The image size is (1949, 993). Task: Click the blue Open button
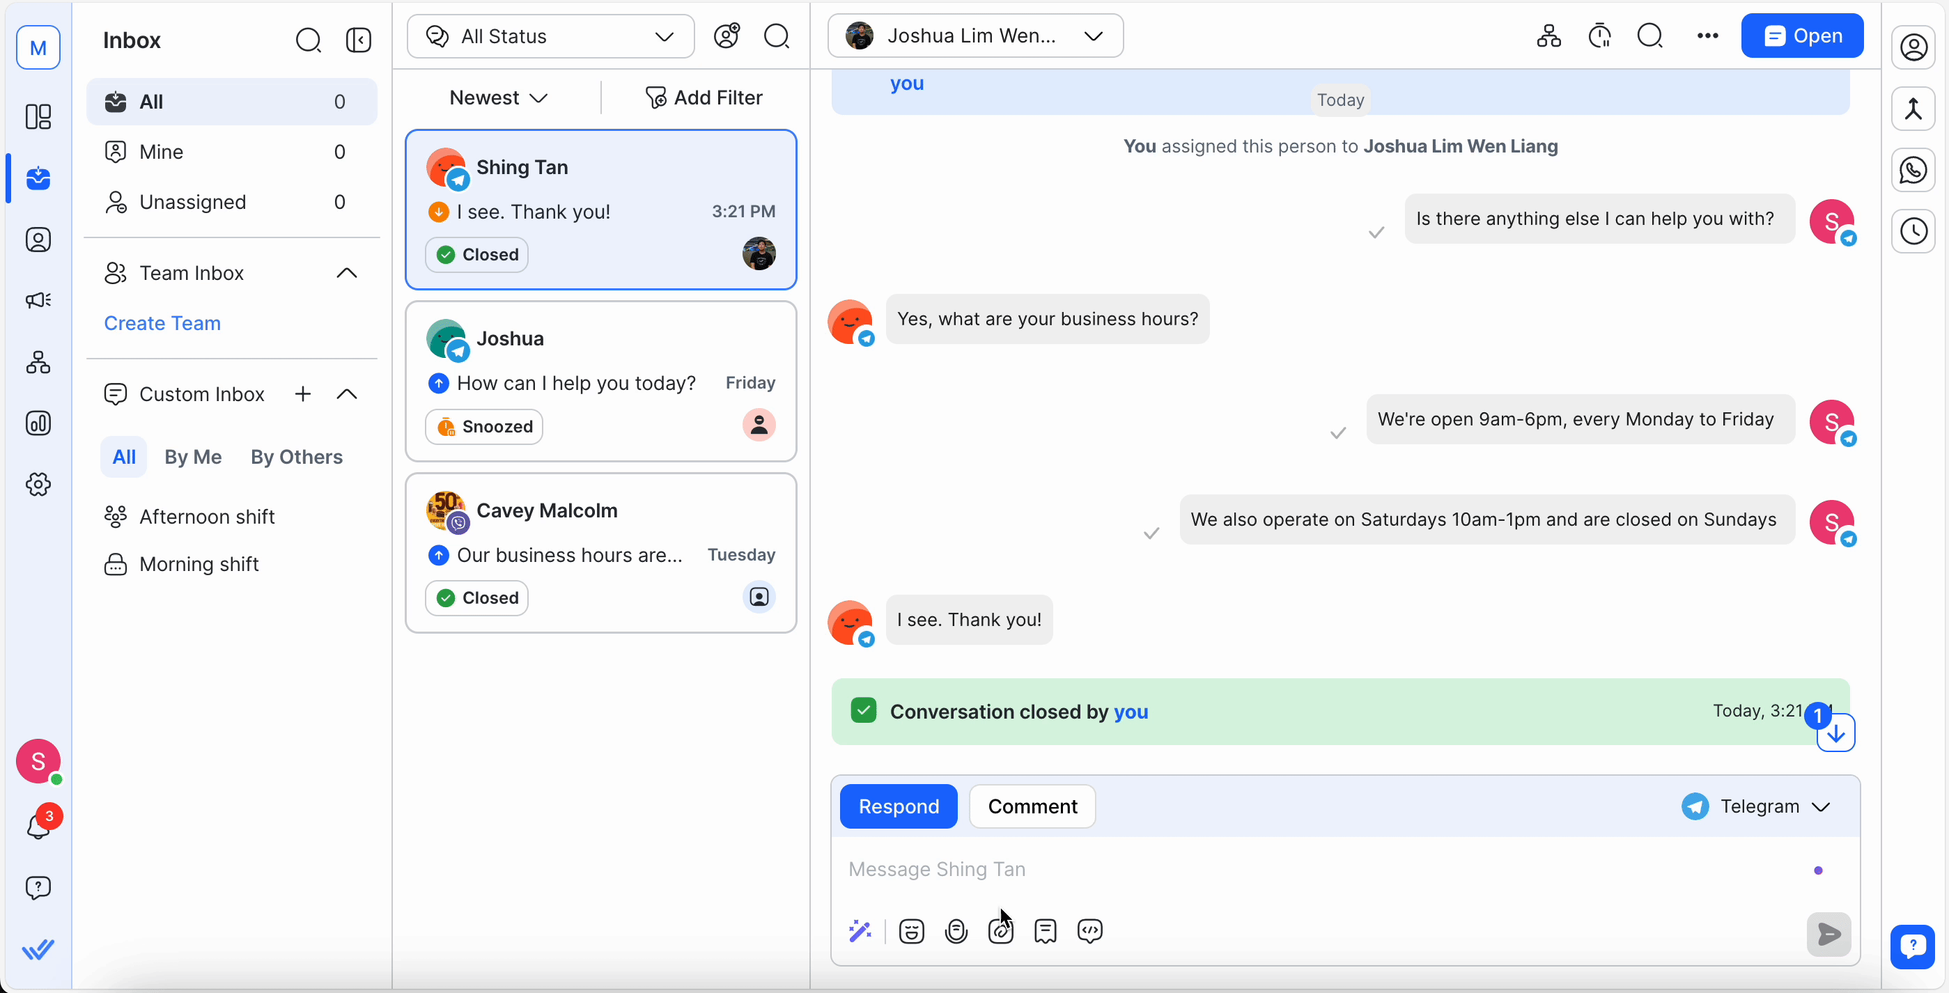coord(1801,36)
